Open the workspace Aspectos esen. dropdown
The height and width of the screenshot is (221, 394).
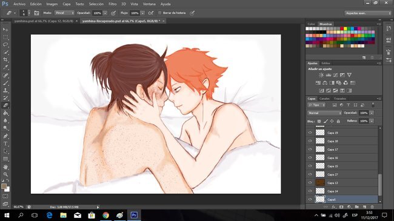368,13
